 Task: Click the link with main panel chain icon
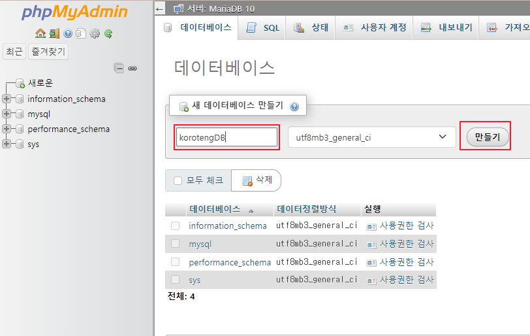tap(132, 69)
